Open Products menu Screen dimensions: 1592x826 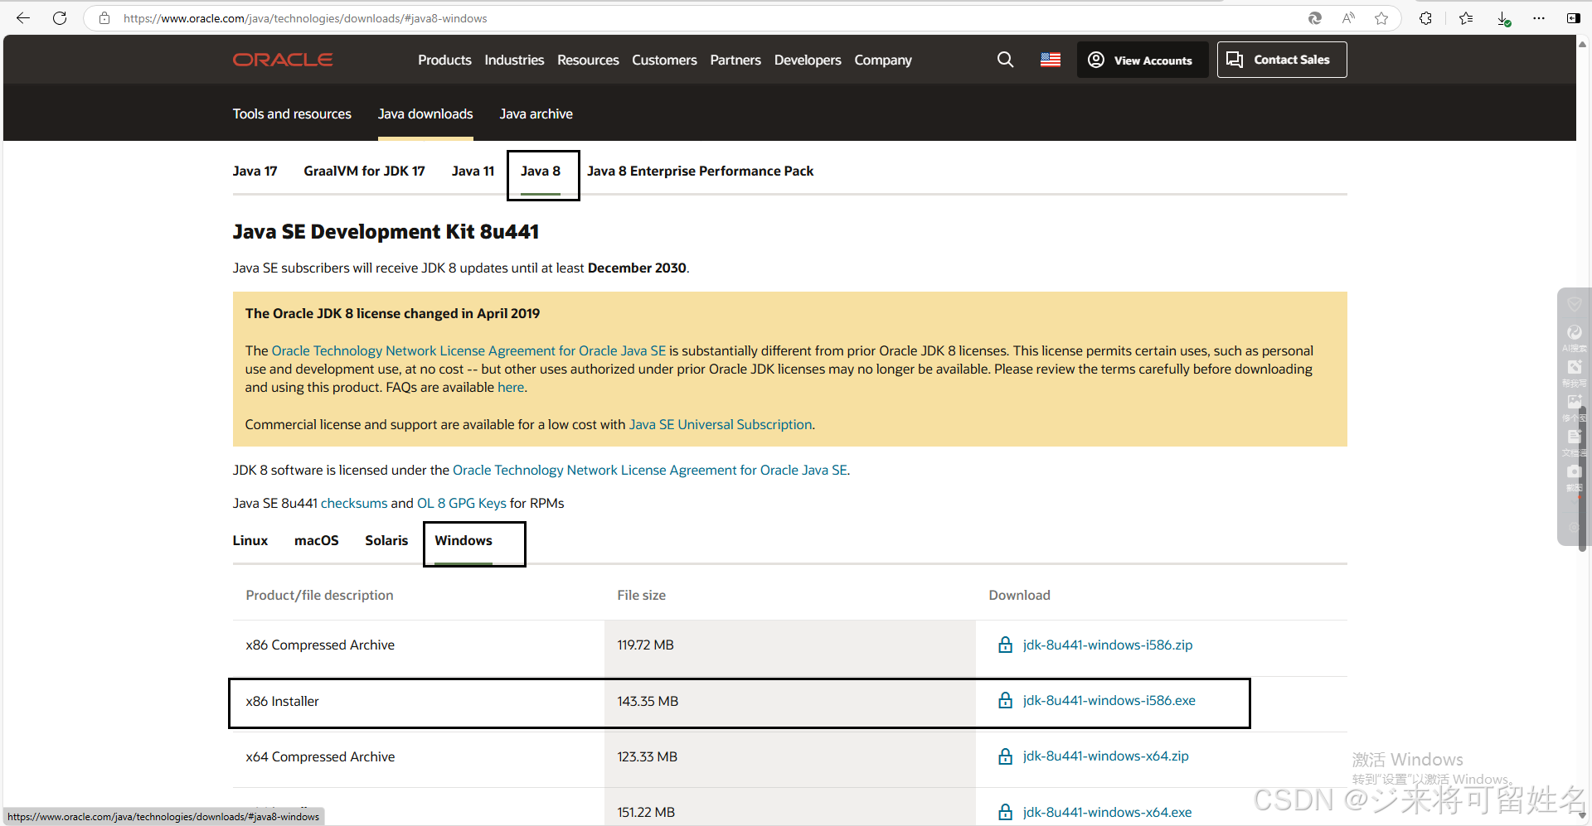[x=444, y=60]
